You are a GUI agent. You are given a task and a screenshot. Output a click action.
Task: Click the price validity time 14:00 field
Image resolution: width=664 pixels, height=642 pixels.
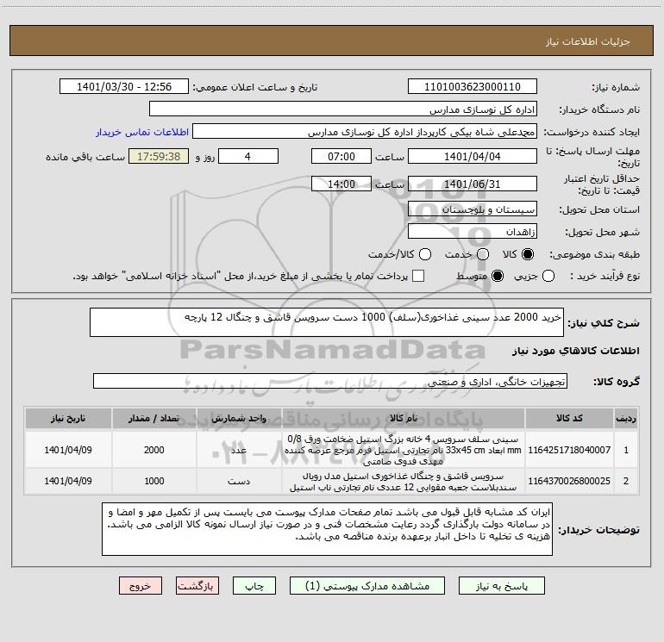pos(341,184)
